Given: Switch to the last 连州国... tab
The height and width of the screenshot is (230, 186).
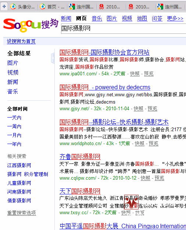Looking at the screenshot, I should 170,7.
